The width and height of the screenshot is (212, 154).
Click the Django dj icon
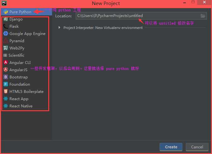pyautogui.click(x=6, y=19)
